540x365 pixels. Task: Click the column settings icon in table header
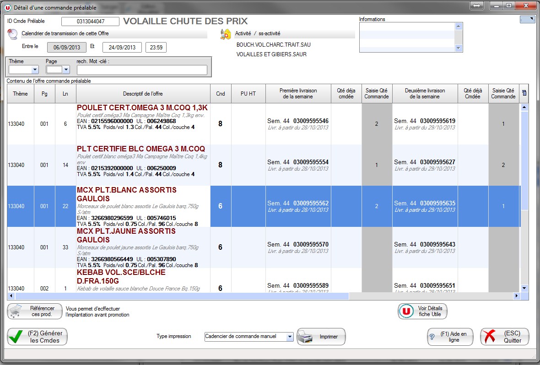[x=524, y=93]
